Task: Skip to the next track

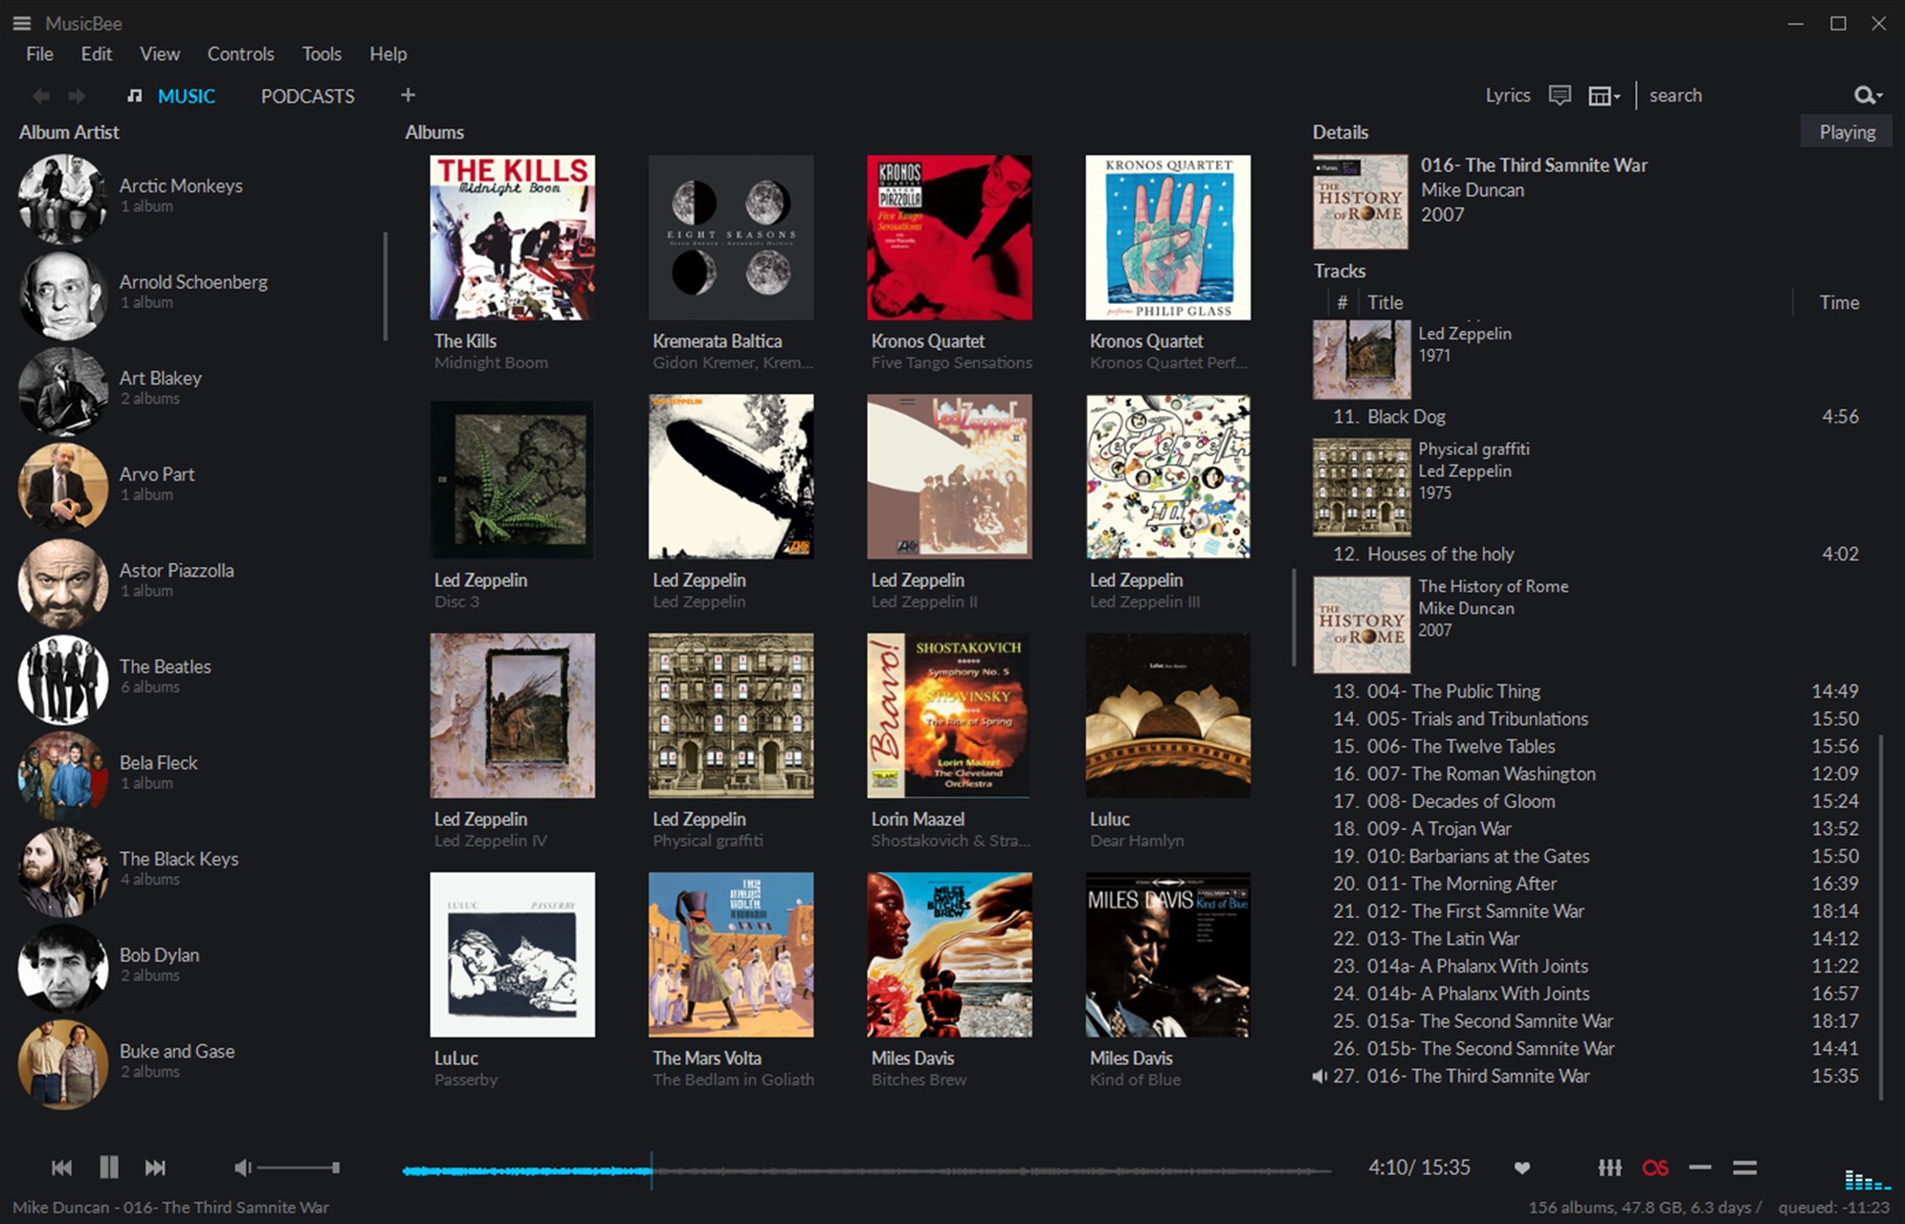Action: pyautogui.click(x=155, y=1167)
